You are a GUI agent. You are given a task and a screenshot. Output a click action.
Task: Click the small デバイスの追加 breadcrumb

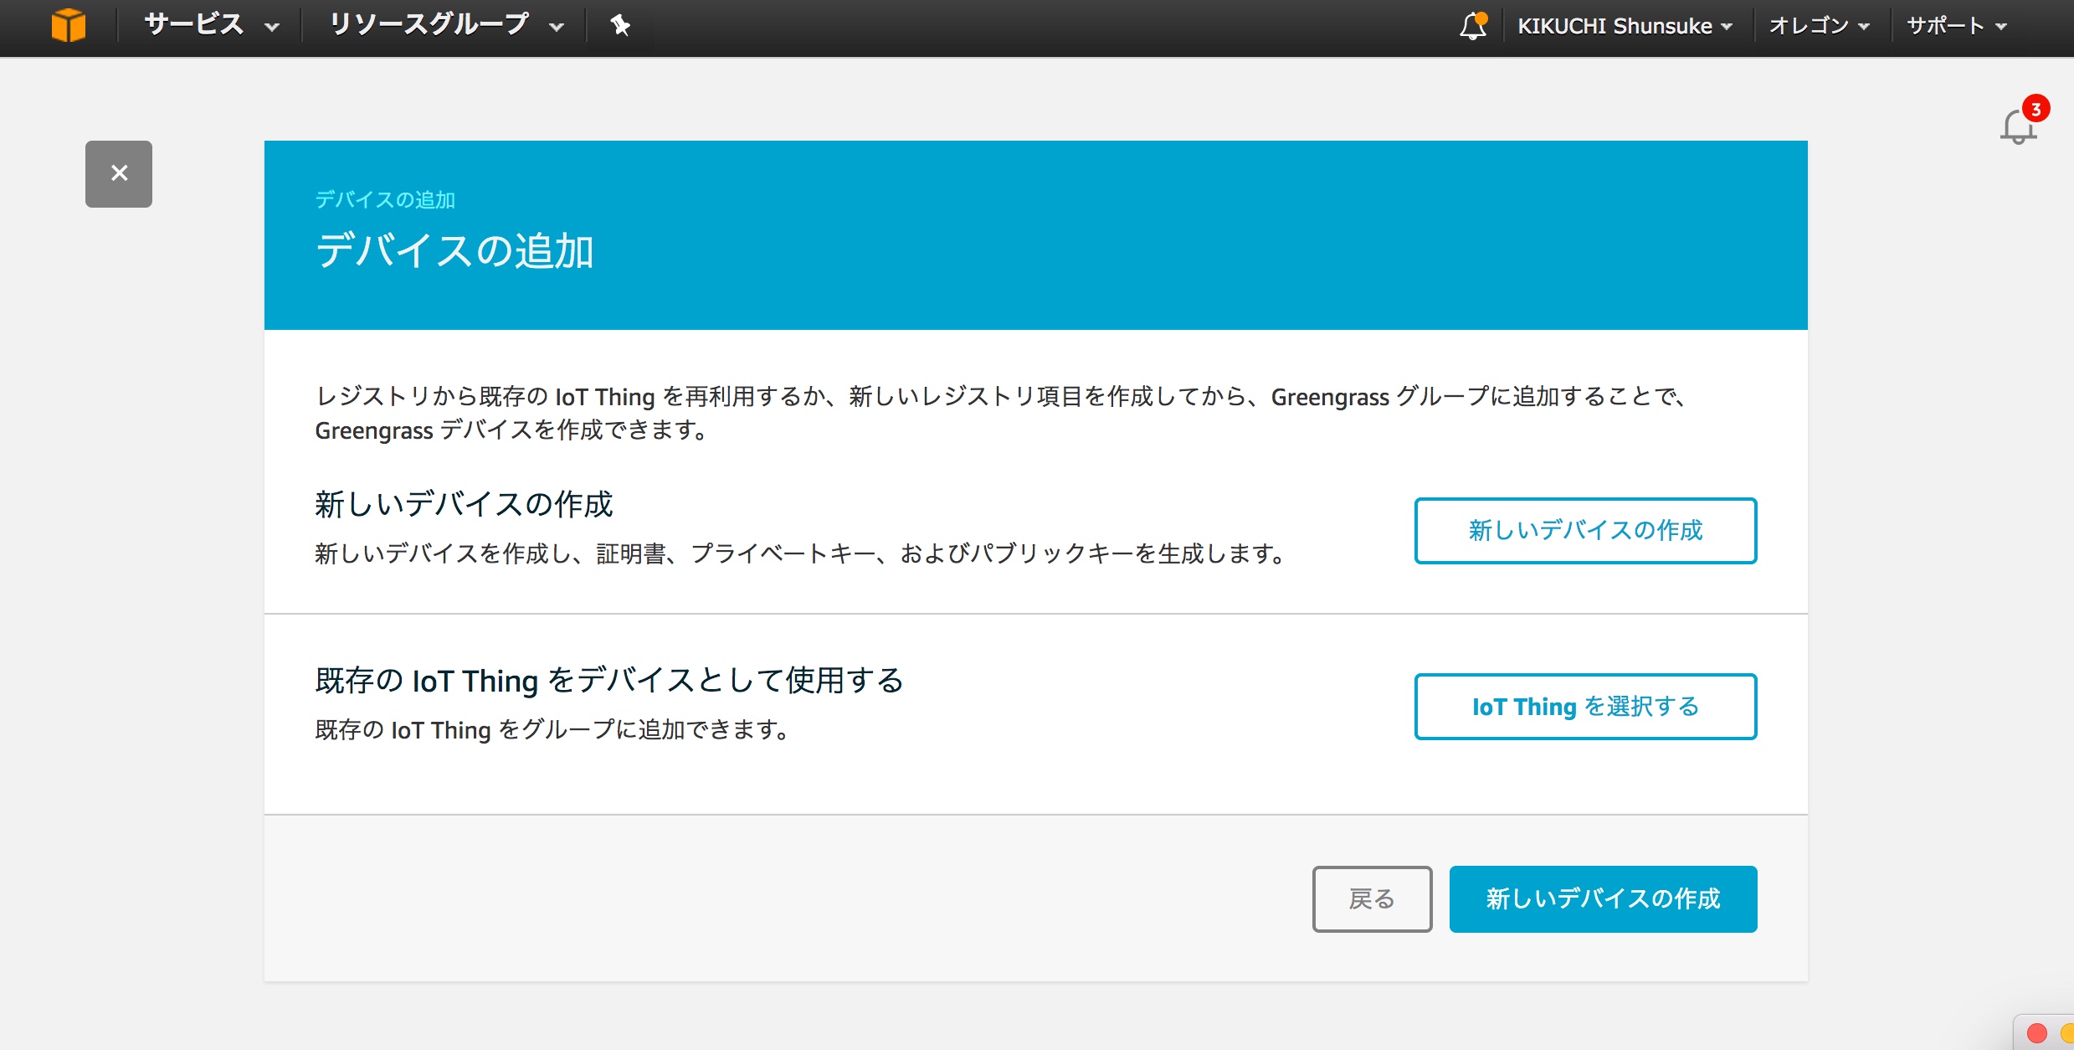(385, 200)
